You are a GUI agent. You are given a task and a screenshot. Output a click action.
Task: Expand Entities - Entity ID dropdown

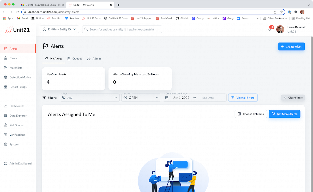pyautogui.click(x=59, y=29)
